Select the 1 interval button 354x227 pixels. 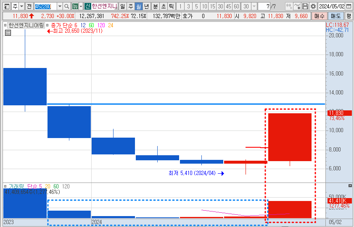(180, 6)
